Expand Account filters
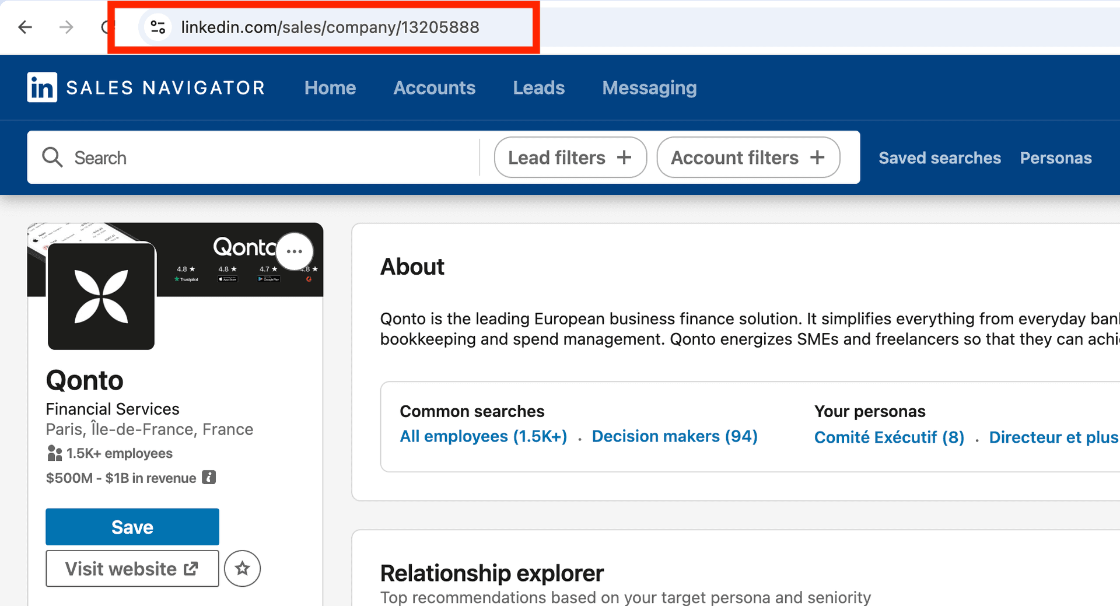The height and width of the screenshot is (606, 1120). tap(748, 157)
